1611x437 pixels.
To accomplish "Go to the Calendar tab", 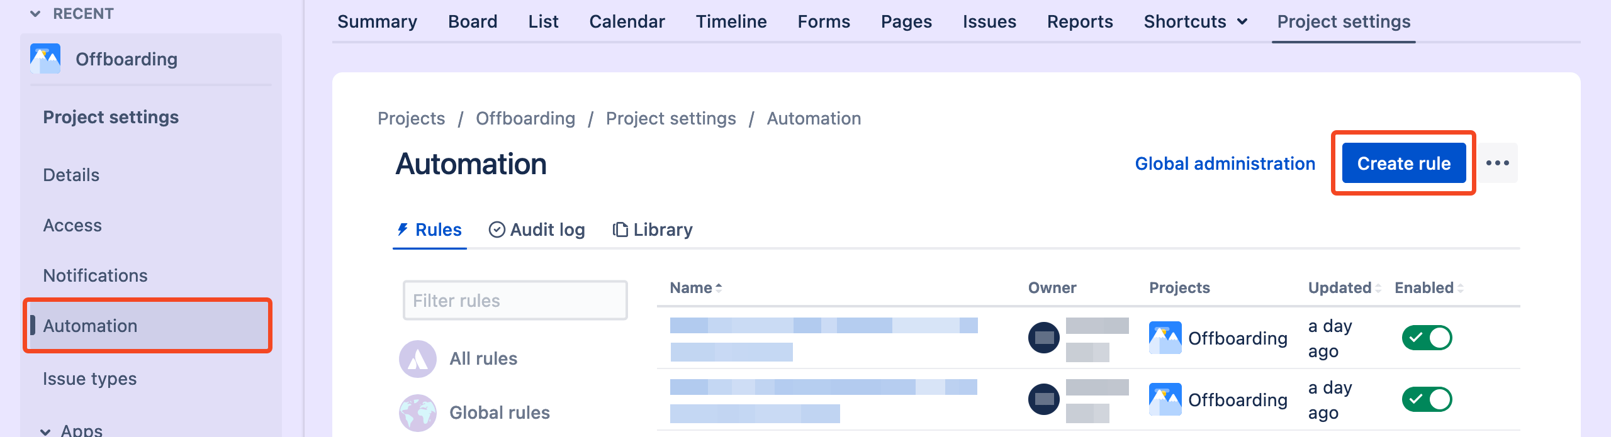I will [x=627, y=21].
